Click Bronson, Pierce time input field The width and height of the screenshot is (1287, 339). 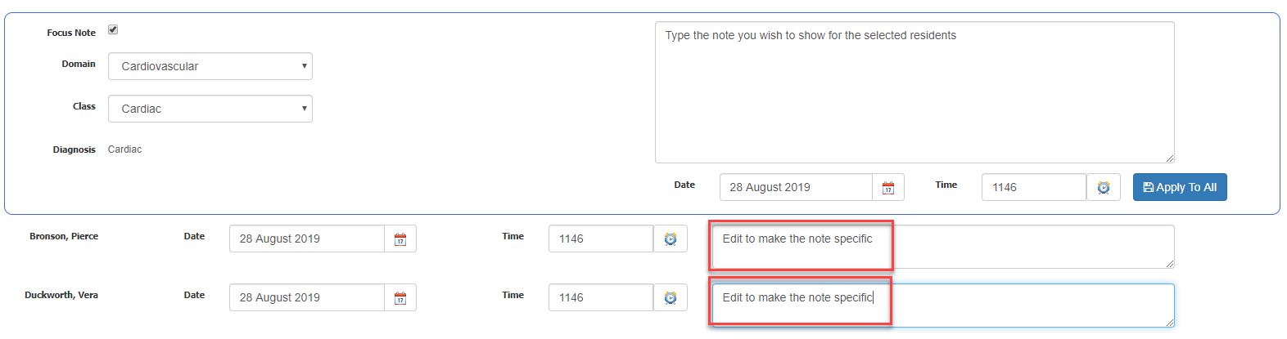(600, 239)
